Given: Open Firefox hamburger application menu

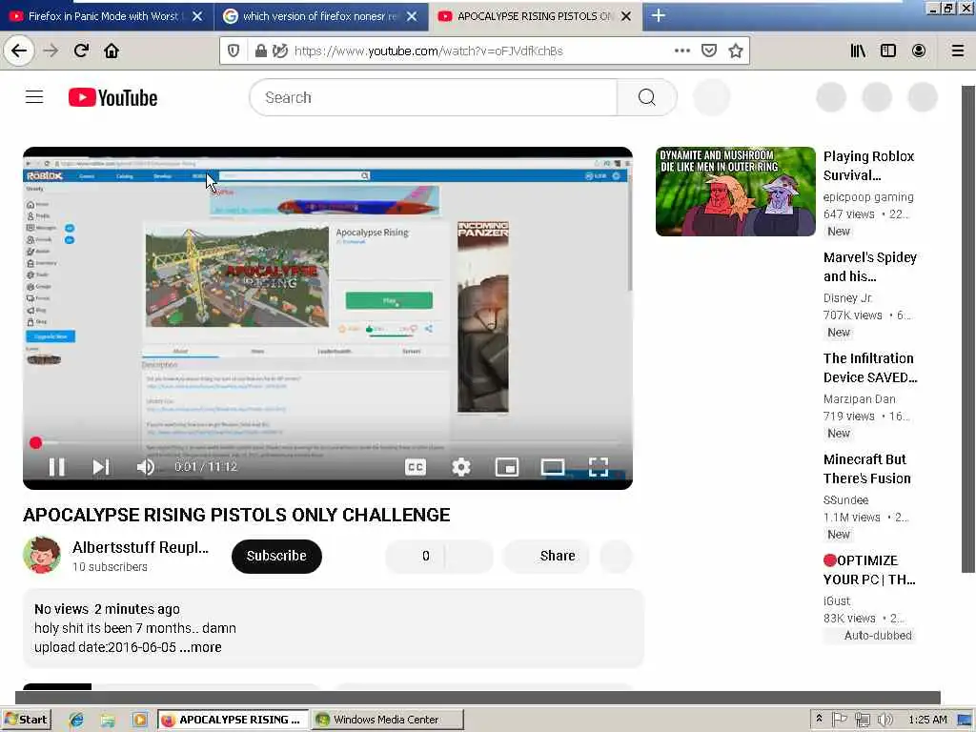Looking at the screenshot, I should pos(958,51).
